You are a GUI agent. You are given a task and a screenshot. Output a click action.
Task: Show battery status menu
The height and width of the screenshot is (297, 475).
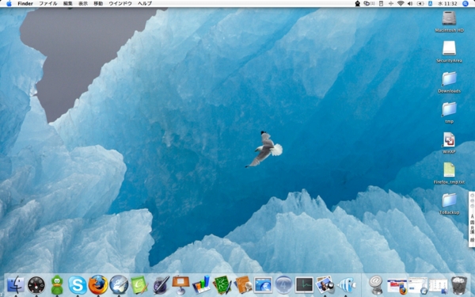coord(420,4)
